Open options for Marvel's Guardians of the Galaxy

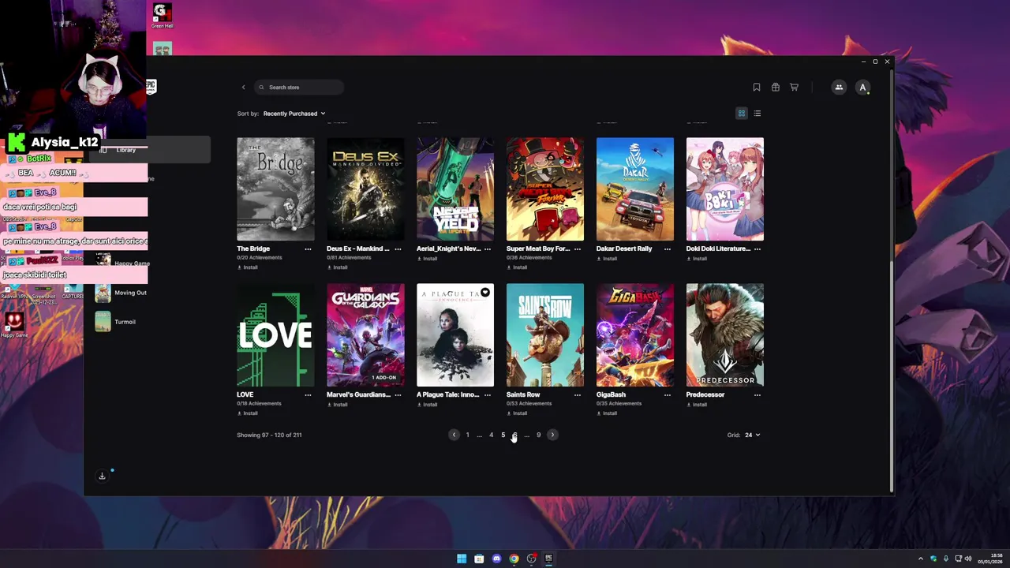398,394
